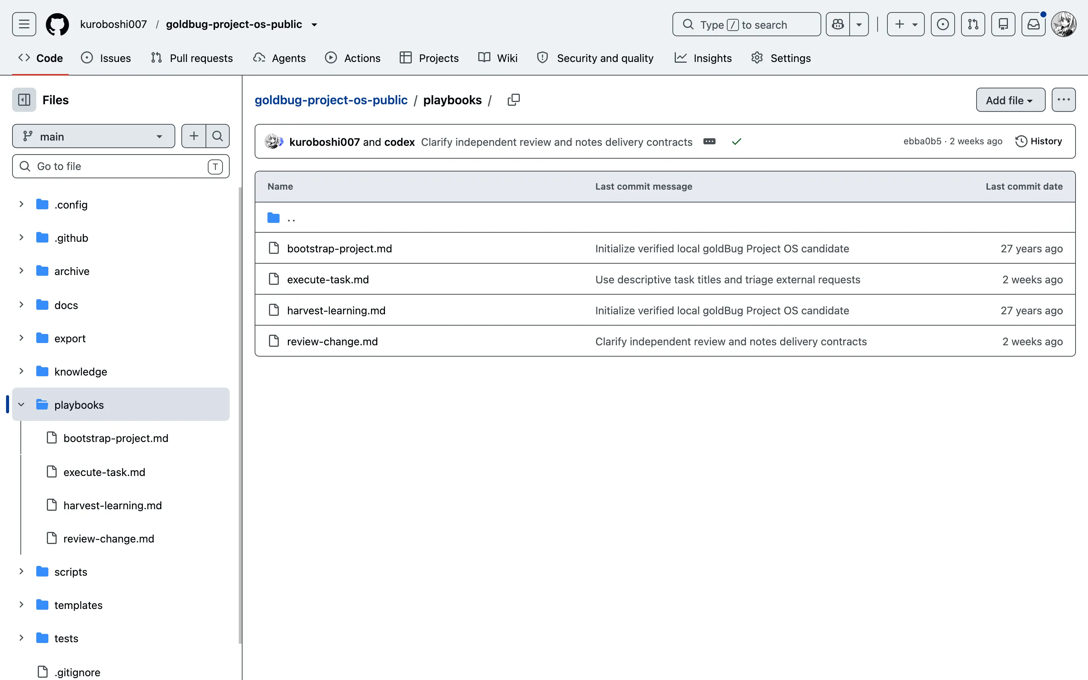Open more options ellipsis button
The image size is (1088, 680).
point(1063,100)
